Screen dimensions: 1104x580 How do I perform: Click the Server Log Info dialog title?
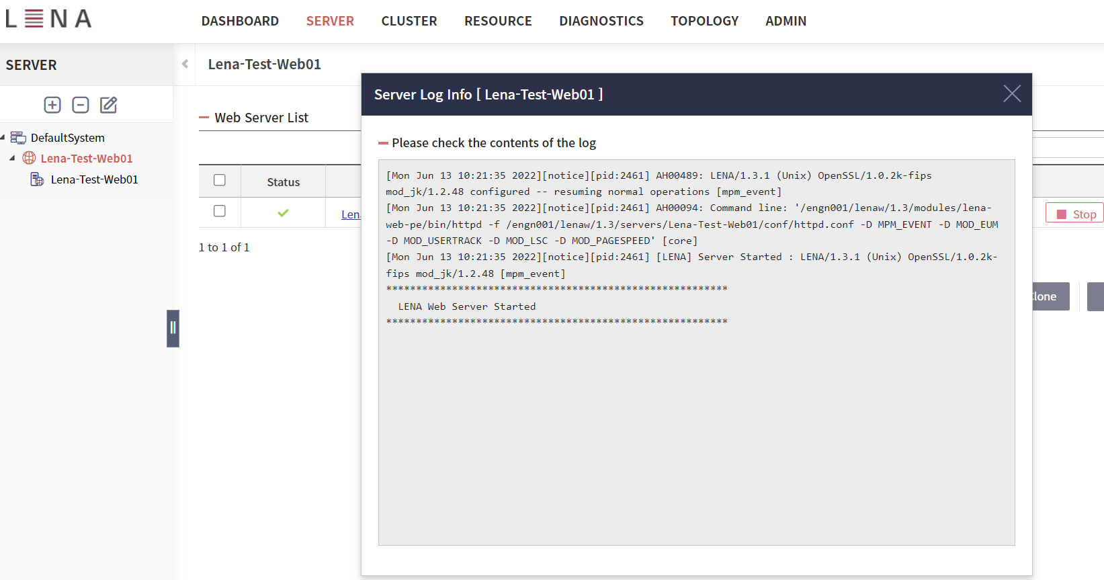(489, 94)
